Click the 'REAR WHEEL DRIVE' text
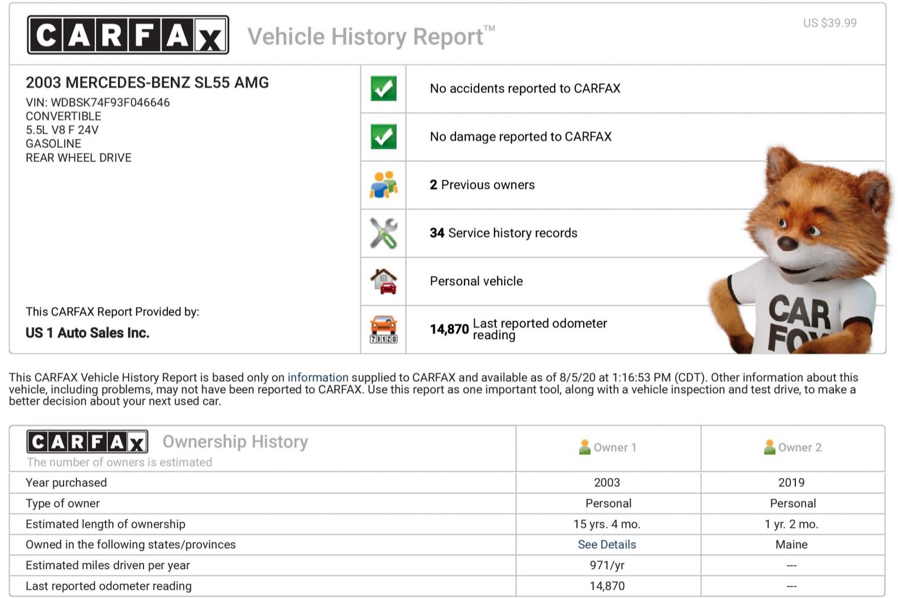 pyautogui.click(x=78, y=158)
